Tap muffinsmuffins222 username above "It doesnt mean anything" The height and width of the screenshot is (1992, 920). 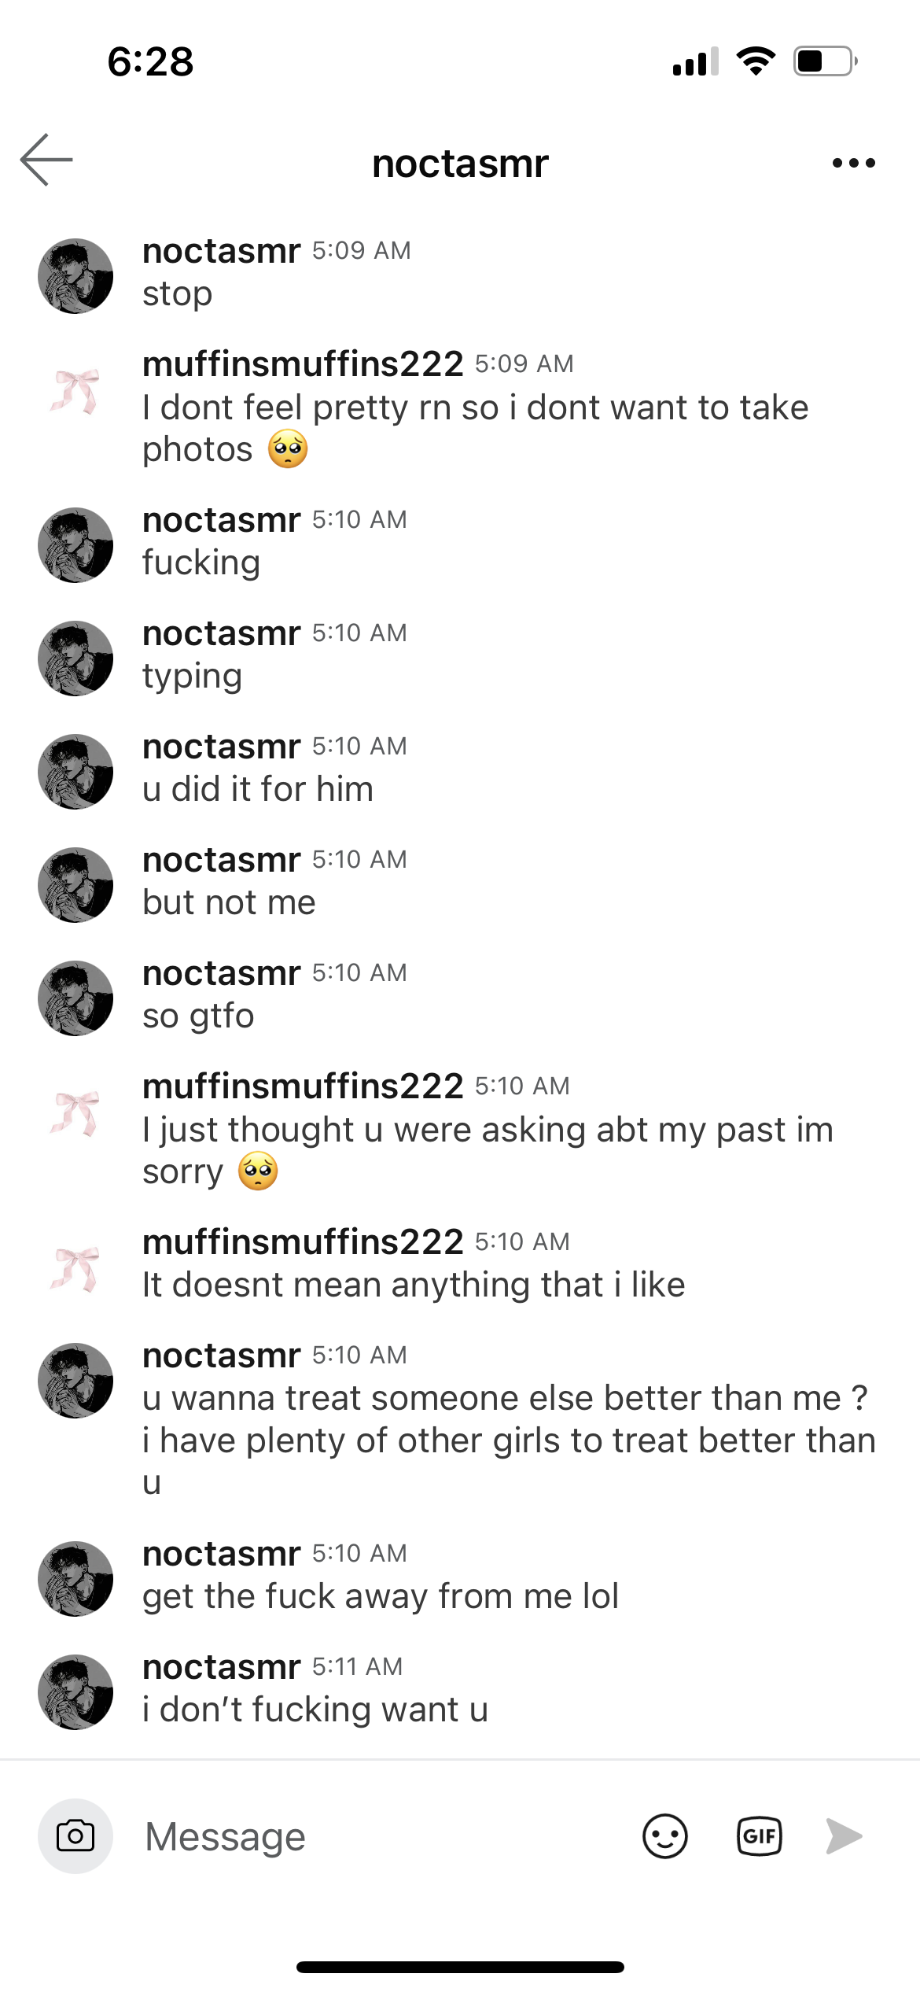point(303,1241)
